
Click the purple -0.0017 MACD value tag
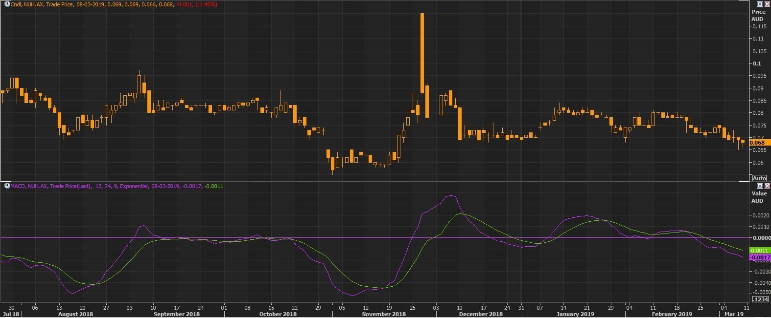pos(760,257)
